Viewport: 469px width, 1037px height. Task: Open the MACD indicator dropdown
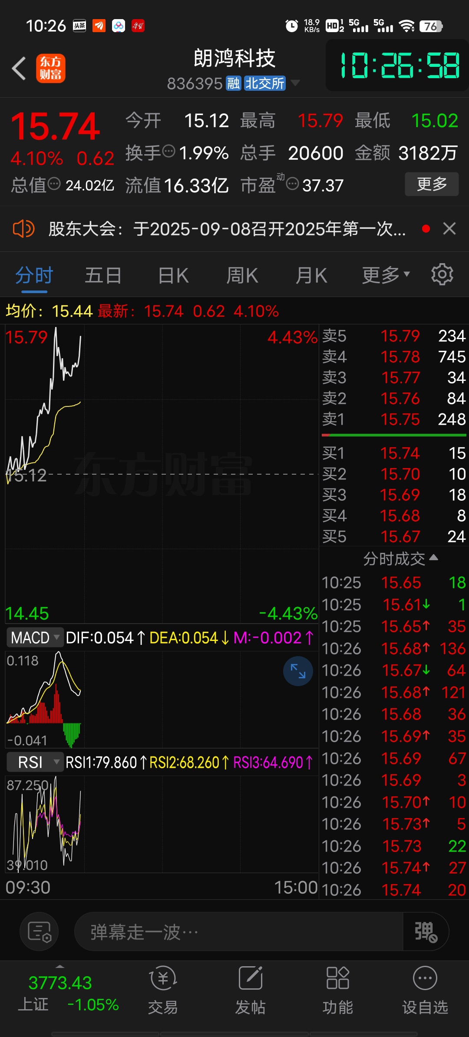[x=35, y=638]
